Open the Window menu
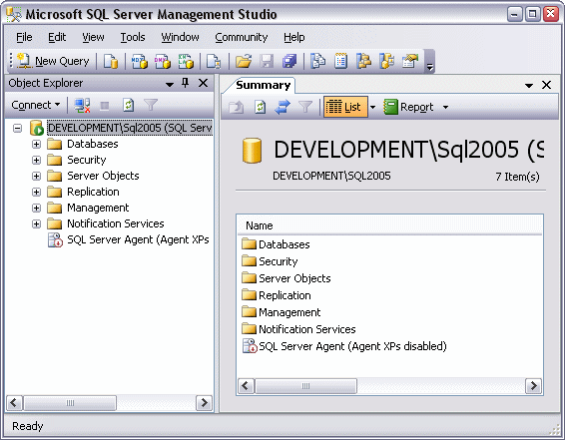 [180, 37]
